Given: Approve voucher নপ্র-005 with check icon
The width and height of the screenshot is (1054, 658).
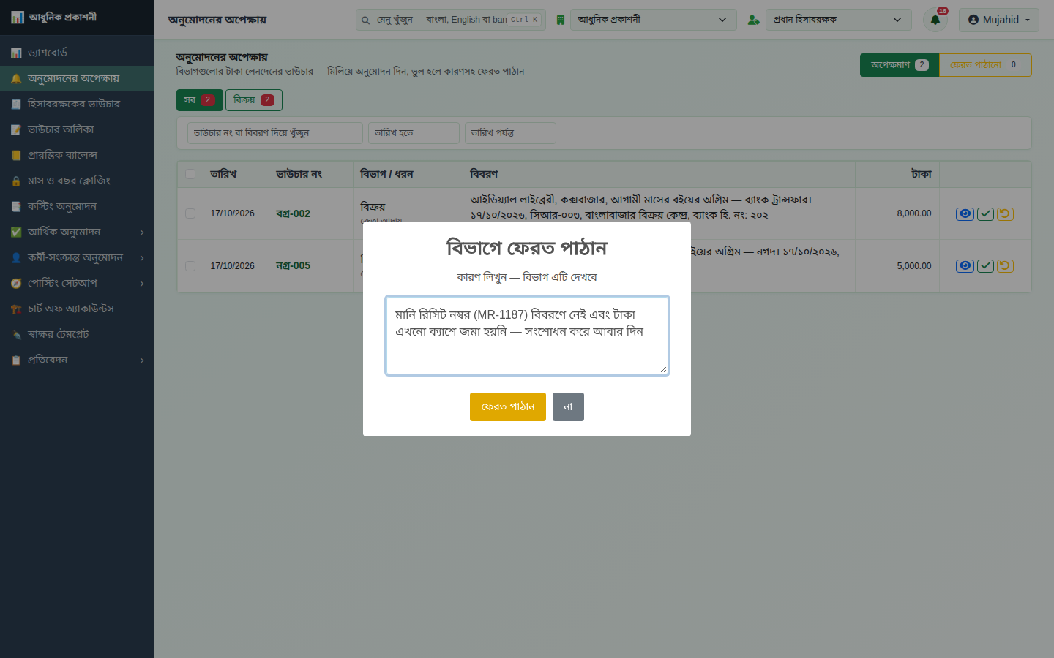Looking at the screenshot, I should tap(985, 265).
